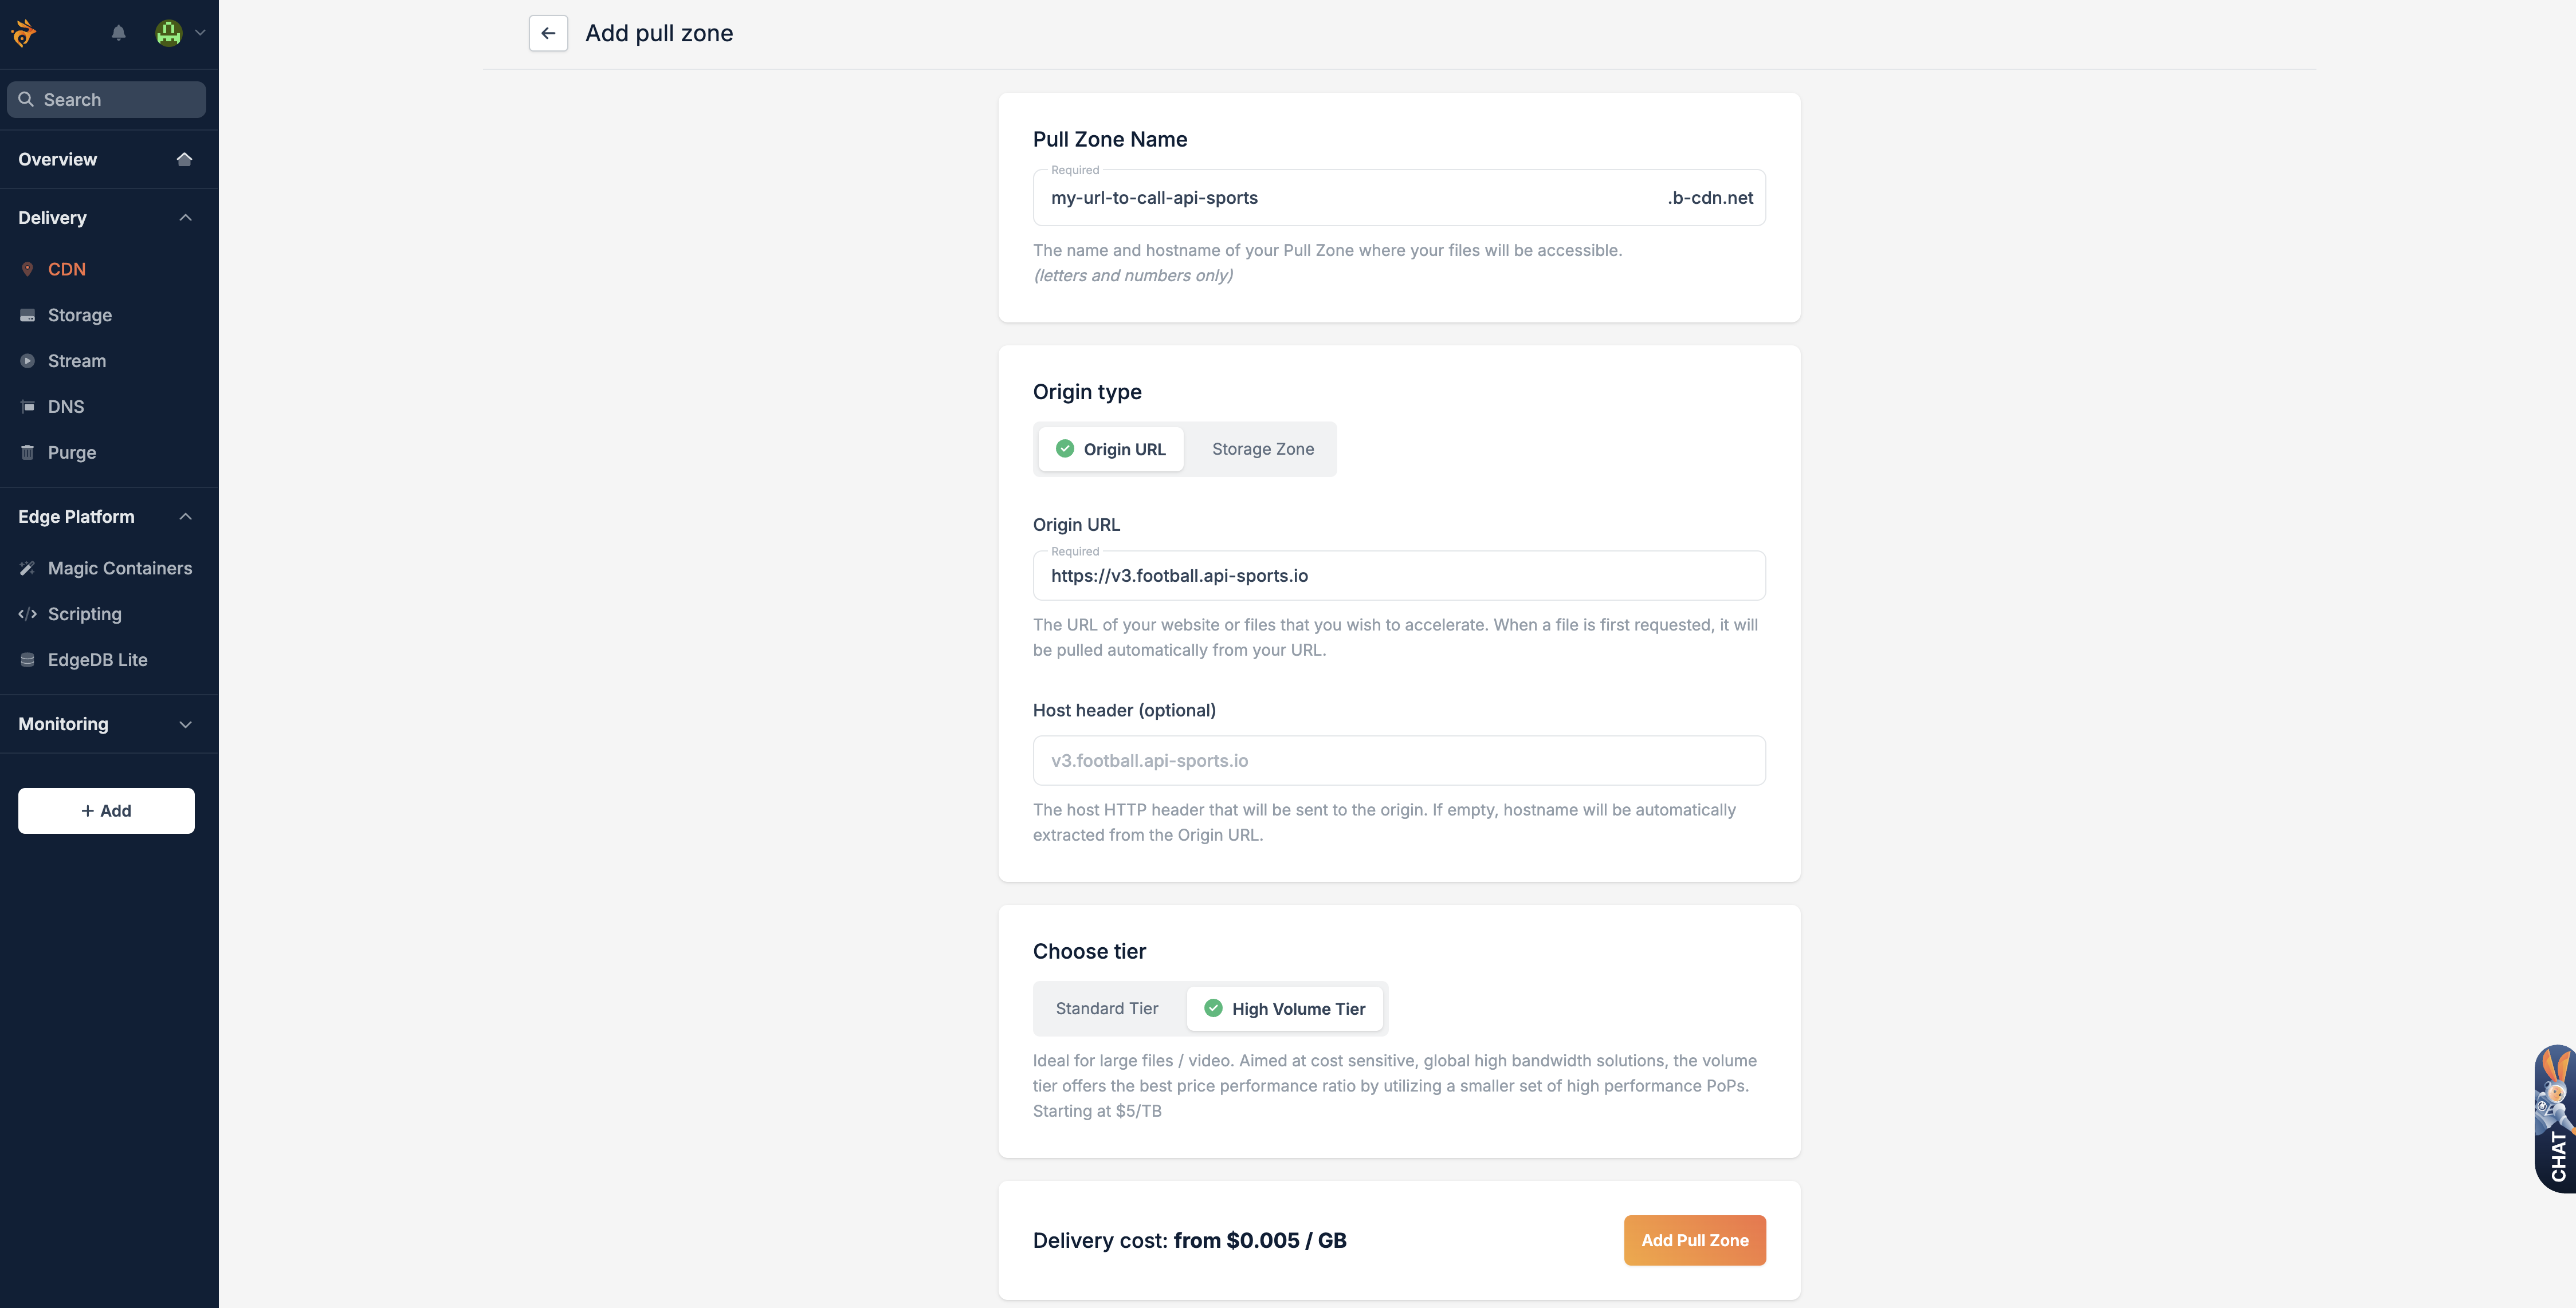Click the sidebar Add button
This screenshot has height=1308, width=2576.
[106, 810]
